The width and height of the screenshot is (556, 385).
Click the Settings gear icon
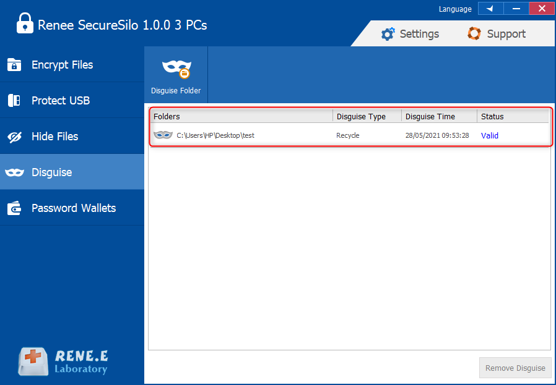point(388,34)
